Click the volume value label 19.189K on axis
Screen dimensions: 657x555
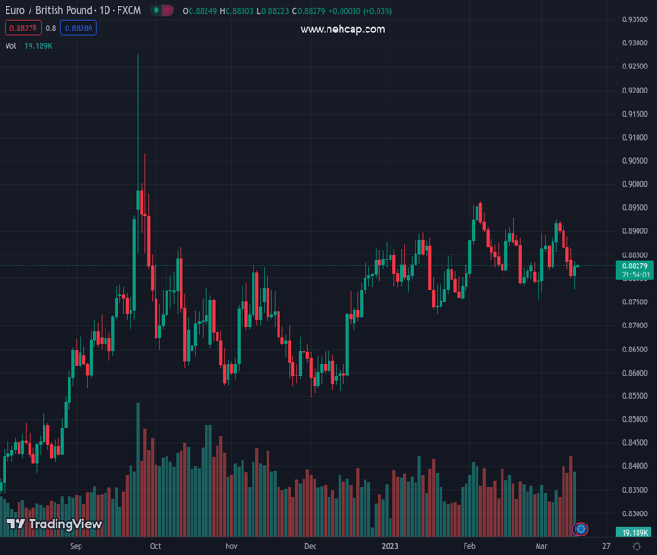(634, 533)
